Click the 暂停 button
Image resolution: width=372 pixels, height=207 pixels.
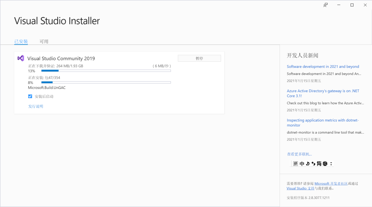coord(199,58)
